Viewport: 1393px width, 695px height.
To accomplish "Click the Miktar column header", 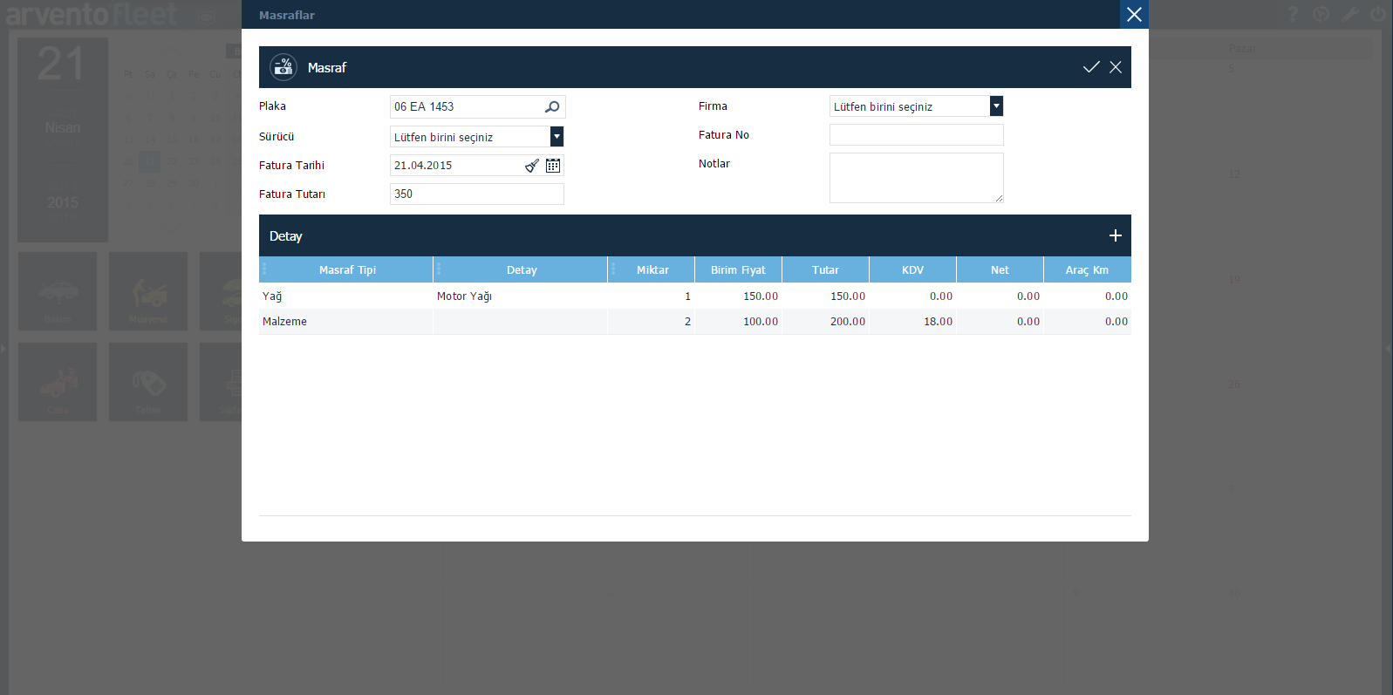I will click(652, 269).
